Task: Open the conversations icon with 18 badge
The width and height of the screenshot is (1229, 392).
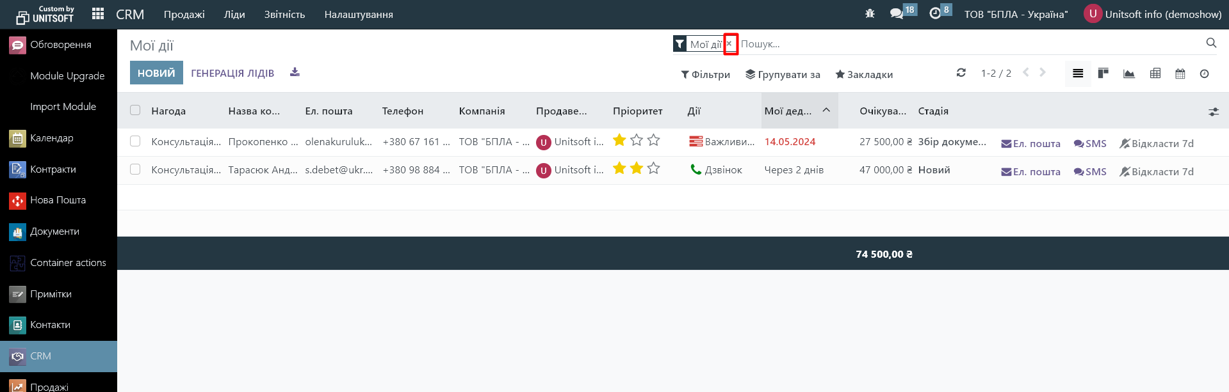Action: [x=897, y=13]
